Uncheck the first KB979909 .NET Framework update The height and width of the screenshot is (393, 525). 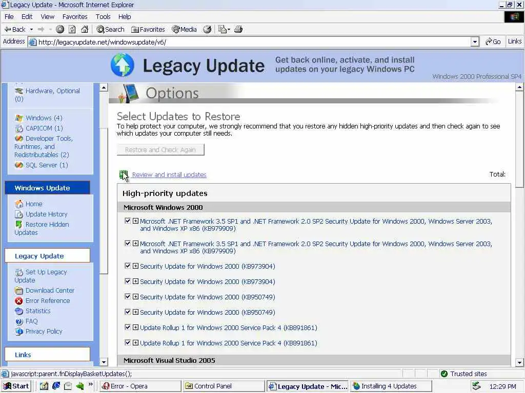tap(128, 221)
